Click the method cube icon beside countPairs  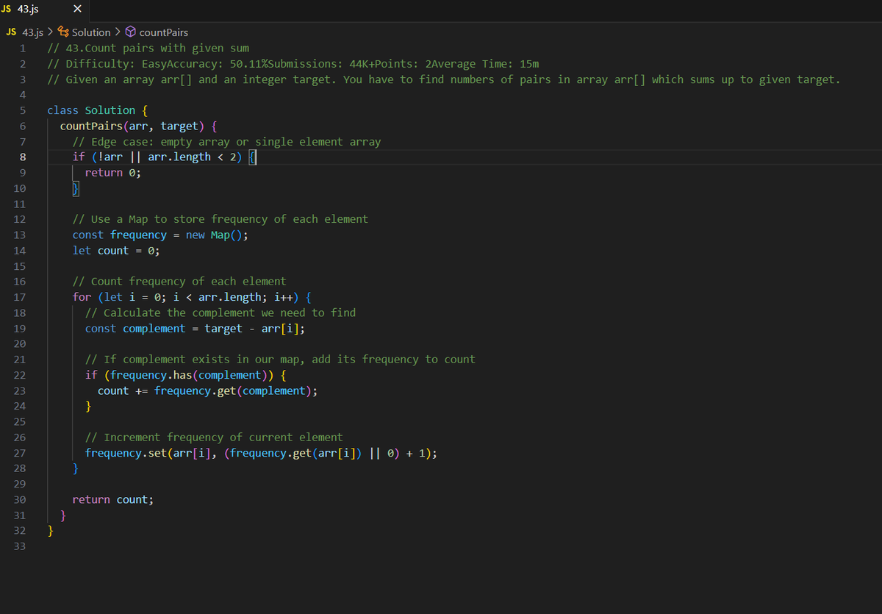coord(130,32)
